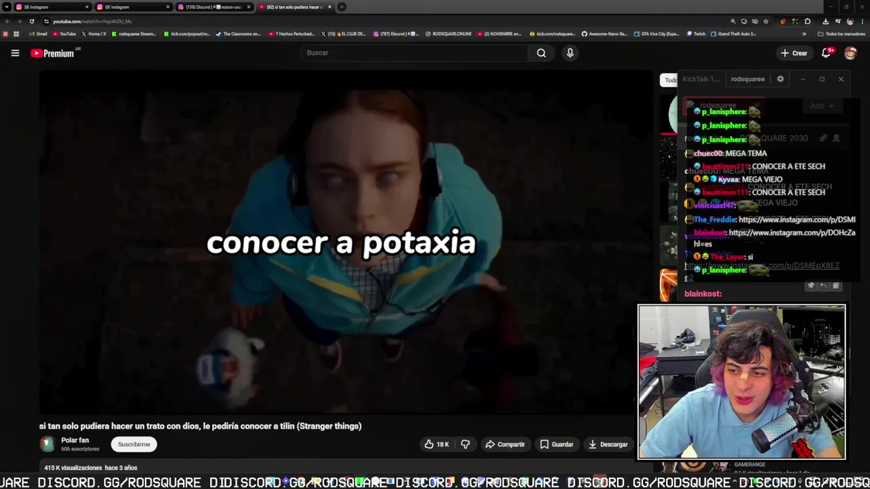Switch to the (739) Discord browser tab
Screen dimensions: 870x489
(214, 7)
